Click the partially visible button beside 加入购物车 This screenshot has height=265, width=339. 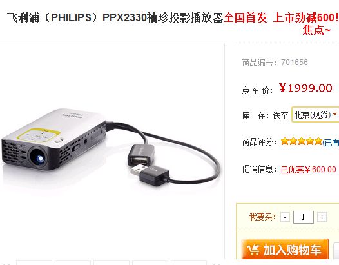(336, 251)
